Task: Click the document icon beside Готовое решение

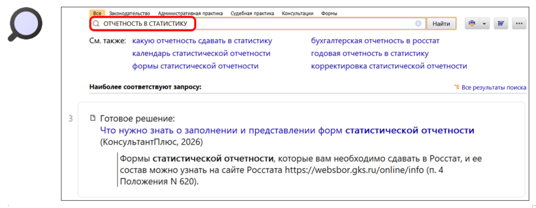Action: [92, 118]
